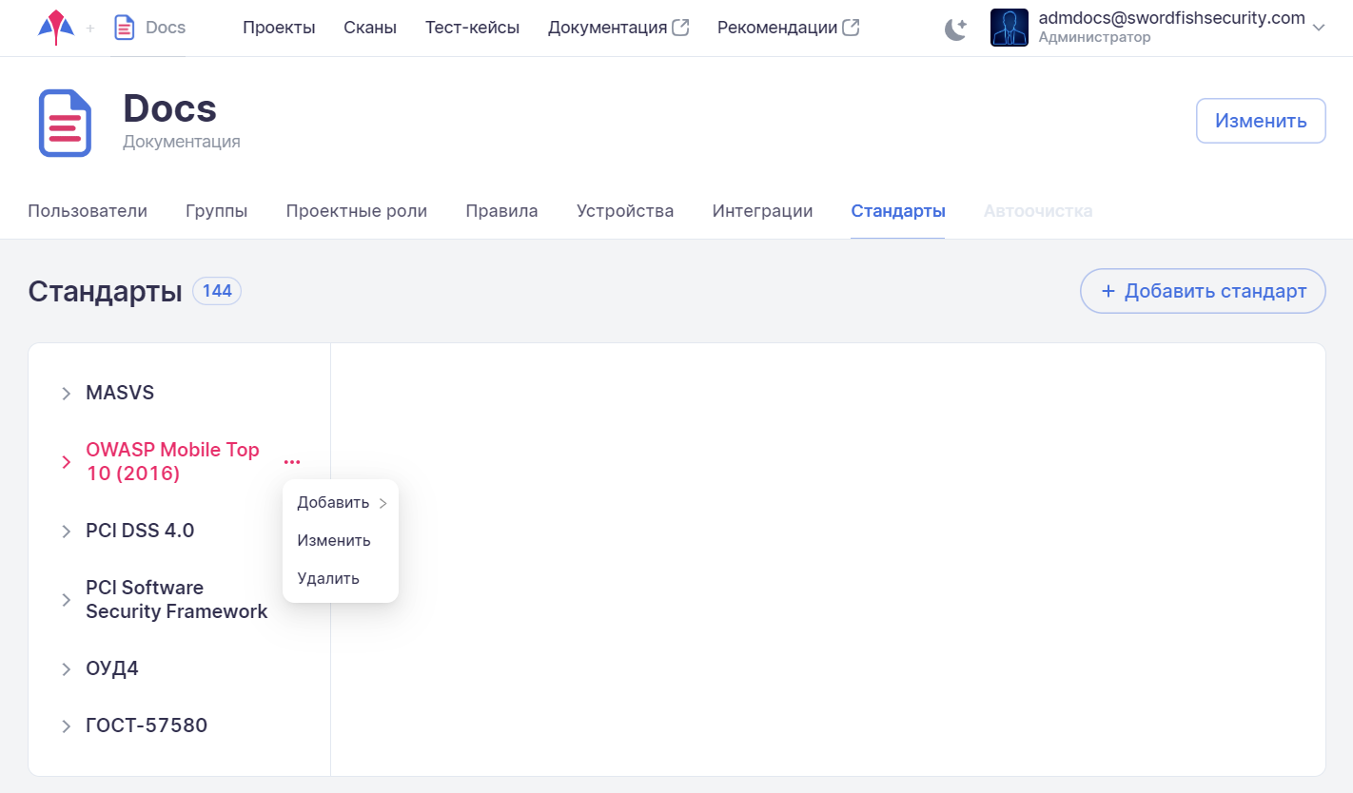Switch to the Интеграции tab
The image size is (1353, 793).
tap(762, 211)
